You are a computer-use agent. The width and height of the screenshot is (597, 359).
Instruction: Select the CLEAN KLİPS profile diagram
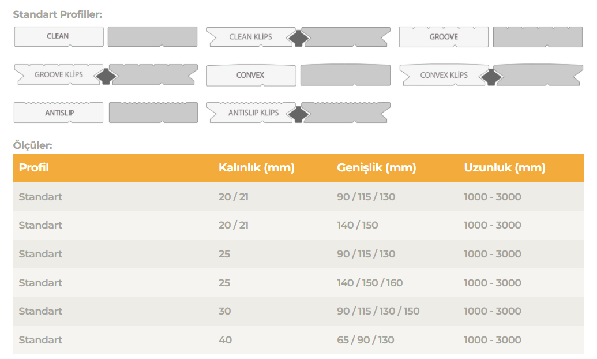point(250,37)
